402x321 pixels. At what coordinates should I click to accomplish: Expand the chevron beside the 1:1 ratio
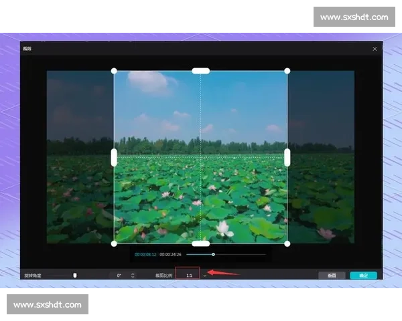[x=204, y=276]
